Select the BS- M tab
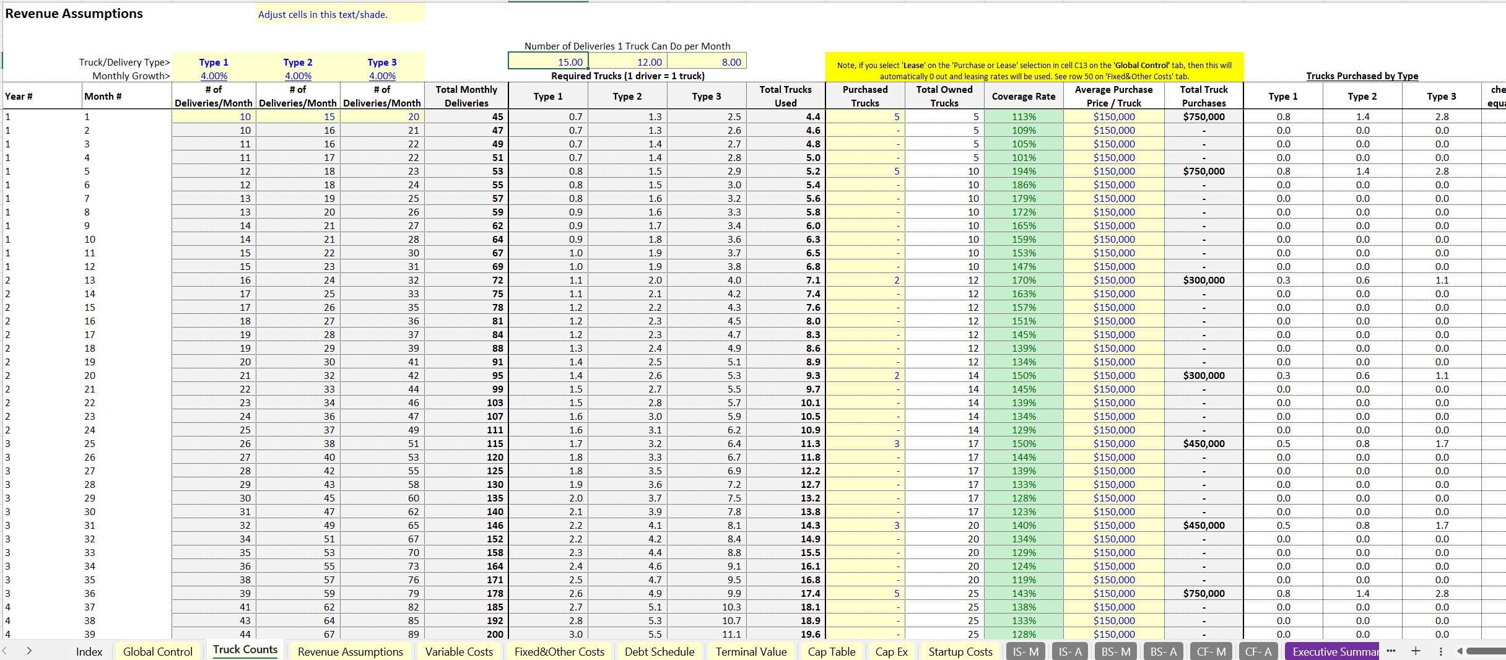 pyautogui.click(x=1116, y=651)
